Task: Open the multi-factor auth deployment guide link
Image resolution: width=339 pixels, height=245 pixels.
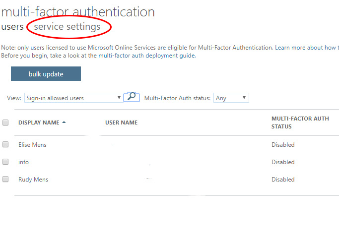Action: (x=146, y=56)
